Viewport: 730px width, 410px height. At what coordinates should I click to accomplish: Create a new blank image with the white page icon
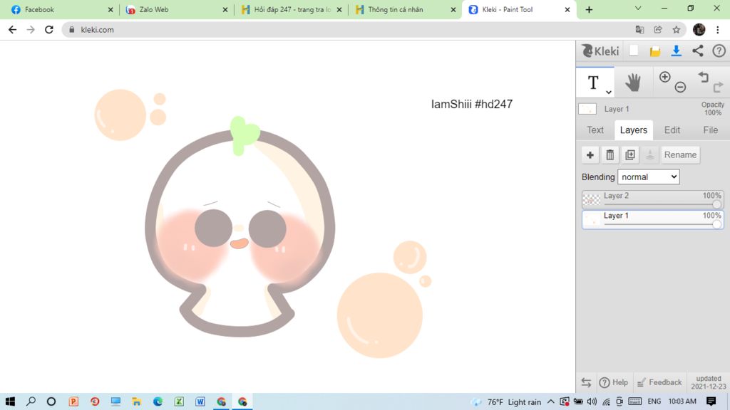[634, 51]
